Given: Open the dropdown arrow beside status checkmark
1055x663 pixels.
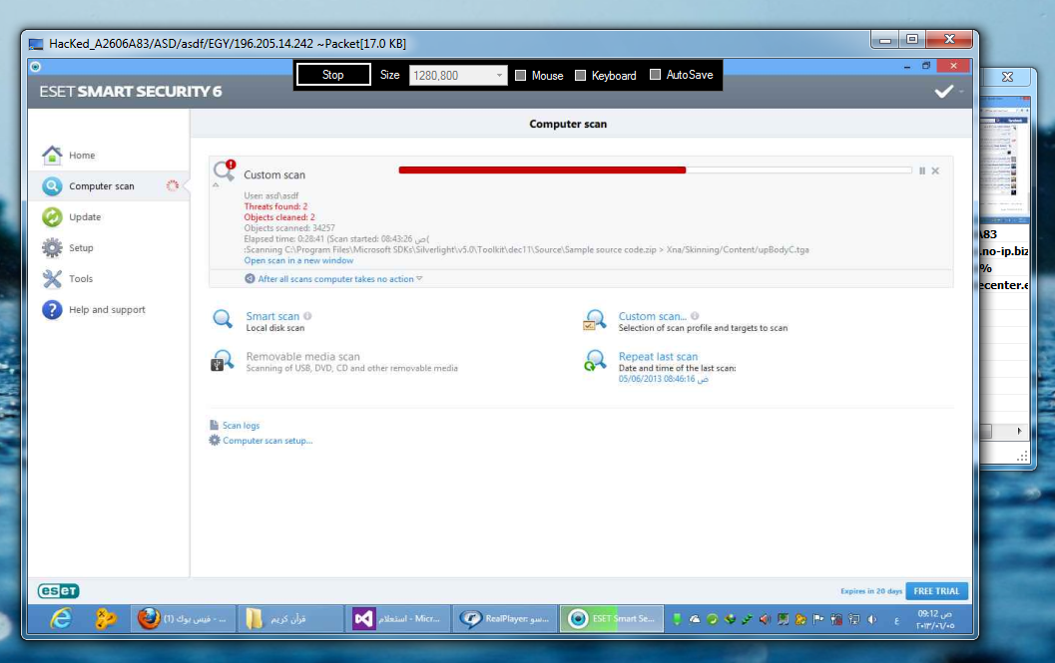Looking at the screenshot, I should coord(961,92).
